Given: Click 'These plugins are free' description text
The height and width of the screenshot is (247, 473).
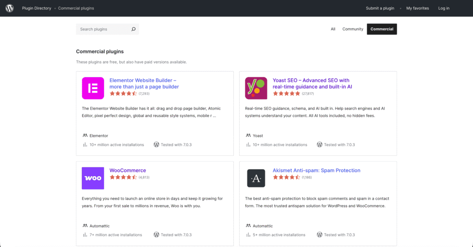Looking at the screenshot, I should pyautogui.click(x=132, y=62).
